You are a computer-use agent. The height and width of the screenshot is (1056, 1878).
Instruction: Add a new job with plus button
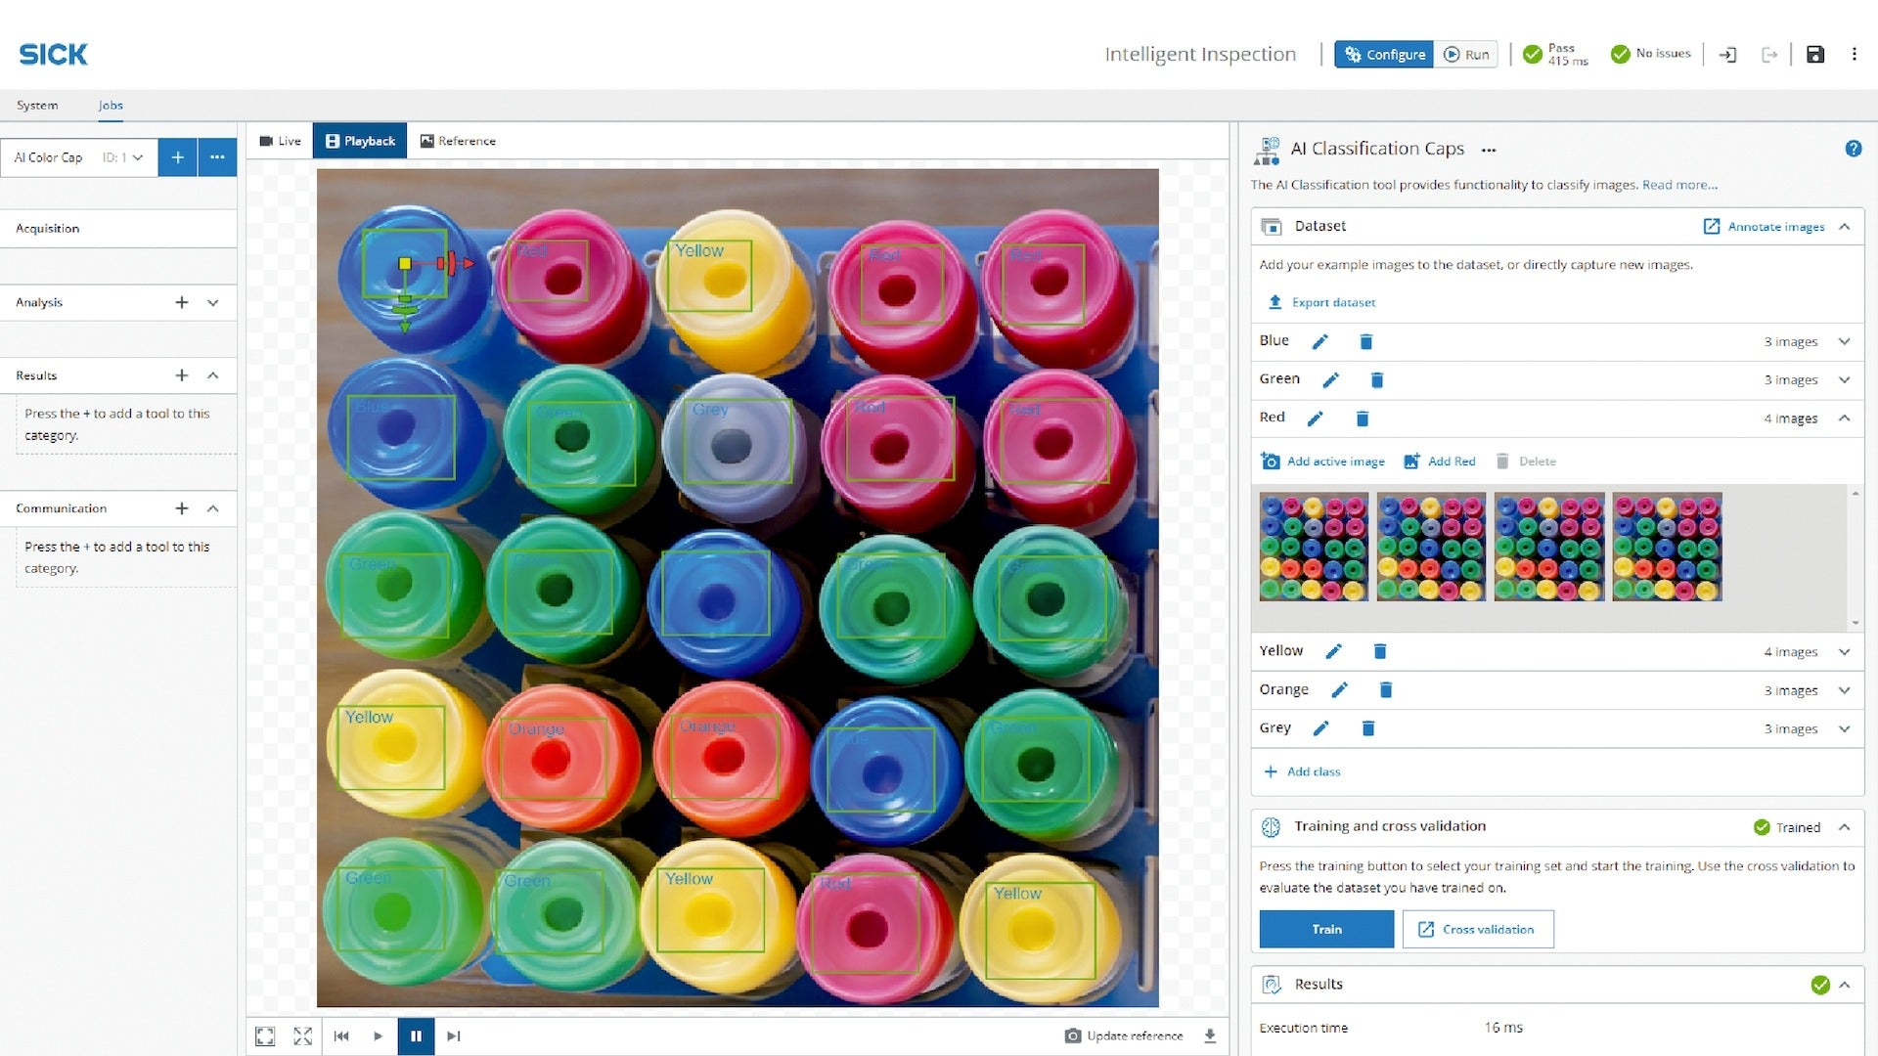tap(177, 157)
